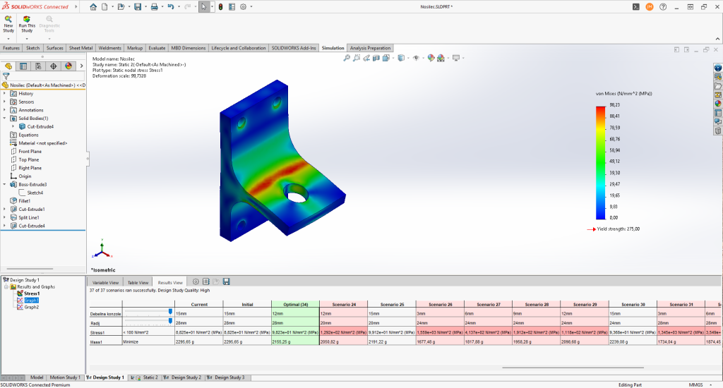Click the Open document folder icon

pyautogui.click(x=121, y=7)
